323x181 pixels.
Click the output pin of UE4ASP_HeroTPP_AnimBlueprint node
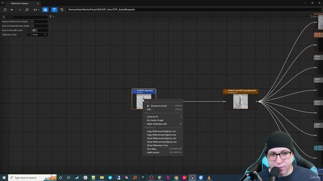257,102
